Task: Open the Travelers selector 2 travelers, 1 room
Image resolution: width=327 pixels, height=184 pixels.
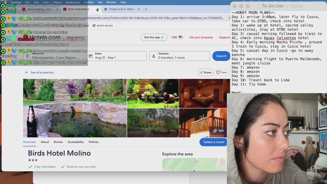Action: [x=179, y=56]
